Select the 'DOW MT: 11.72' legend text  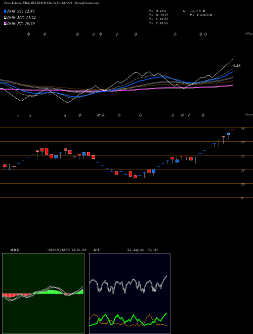[x=22, y=18]
